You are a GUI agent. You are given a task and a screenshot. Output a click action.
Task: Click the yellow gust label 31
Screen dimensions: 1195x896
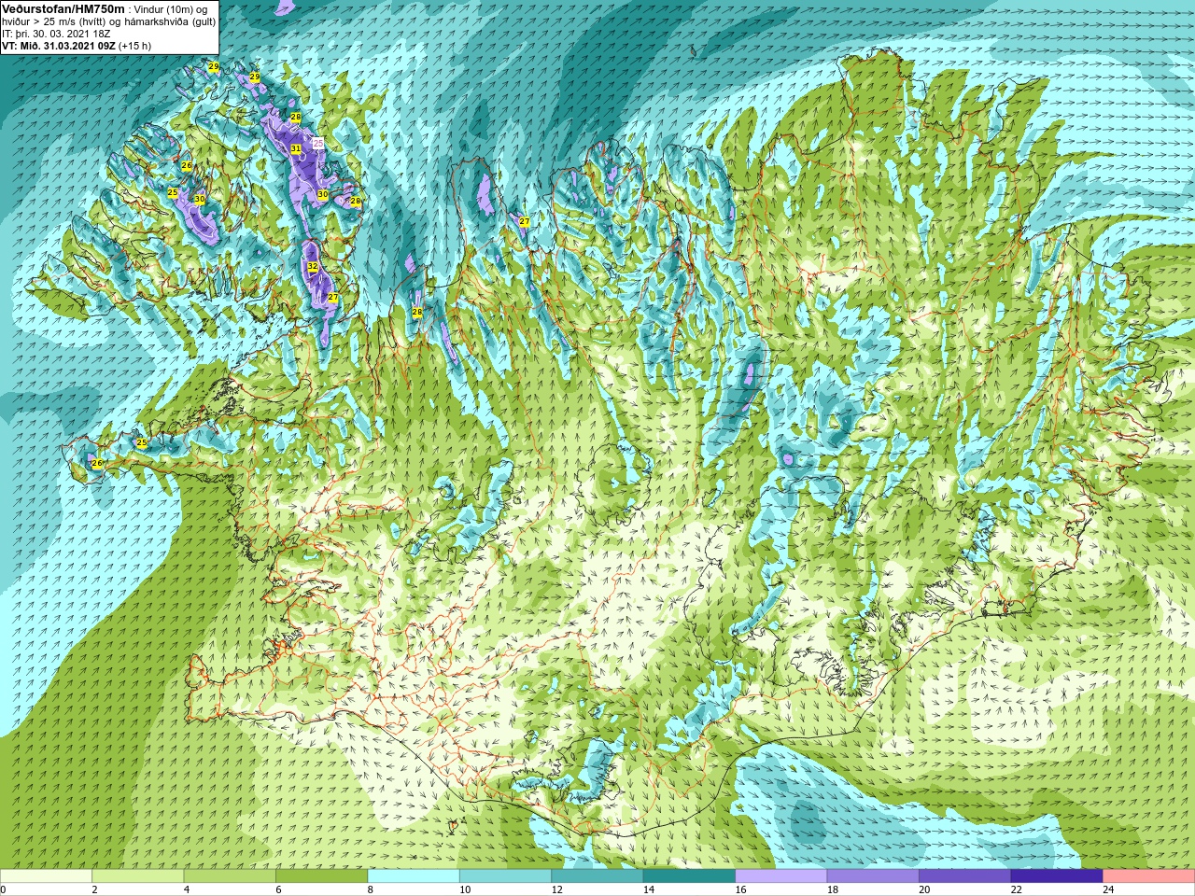(296, 148)
